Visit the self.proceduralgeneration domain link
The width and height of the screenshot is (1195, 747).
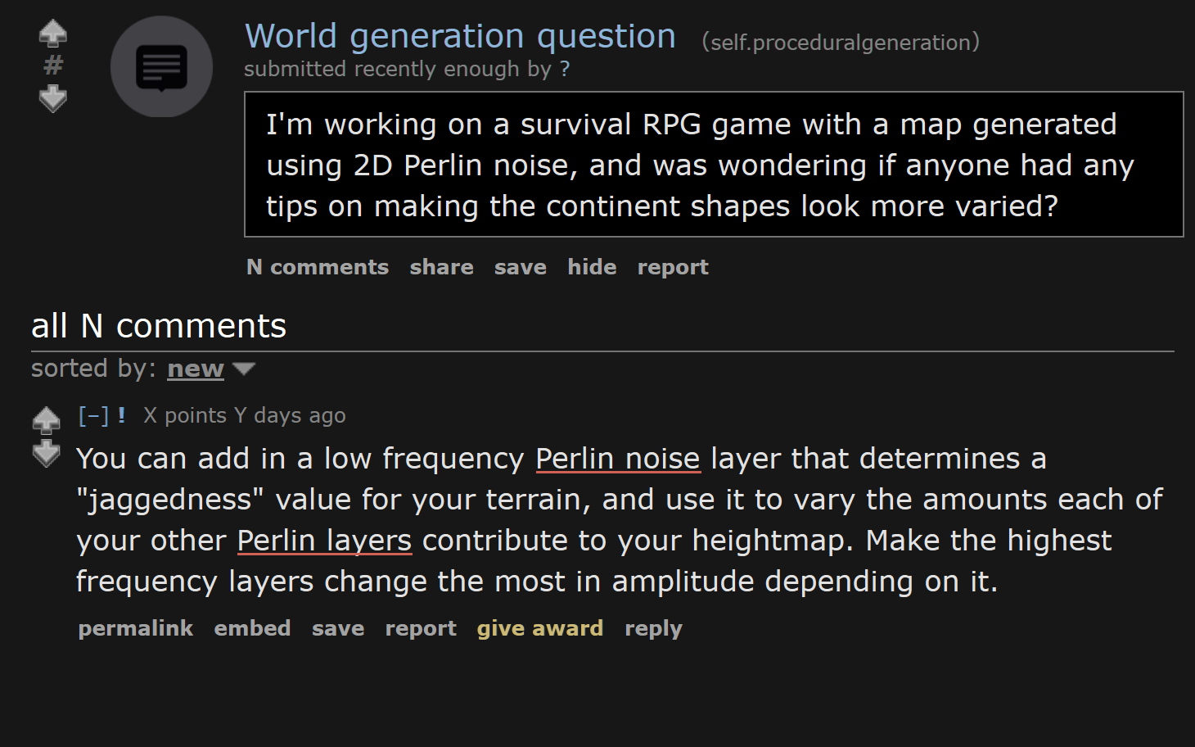coord(841,43)
